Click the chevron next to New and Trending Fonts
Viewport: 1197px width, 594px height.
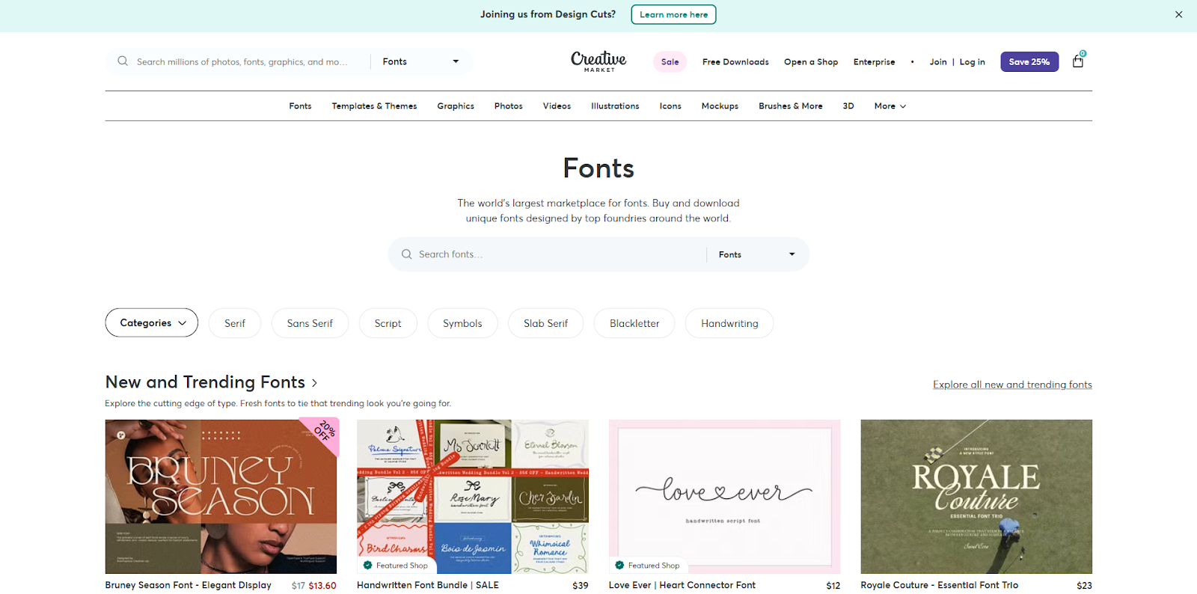314,383
